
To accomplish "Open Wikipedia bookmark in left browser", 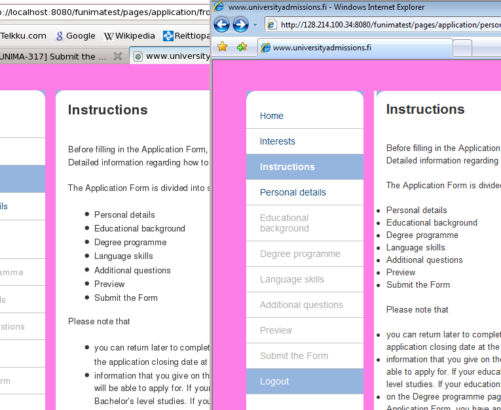I will coord(130,36).
